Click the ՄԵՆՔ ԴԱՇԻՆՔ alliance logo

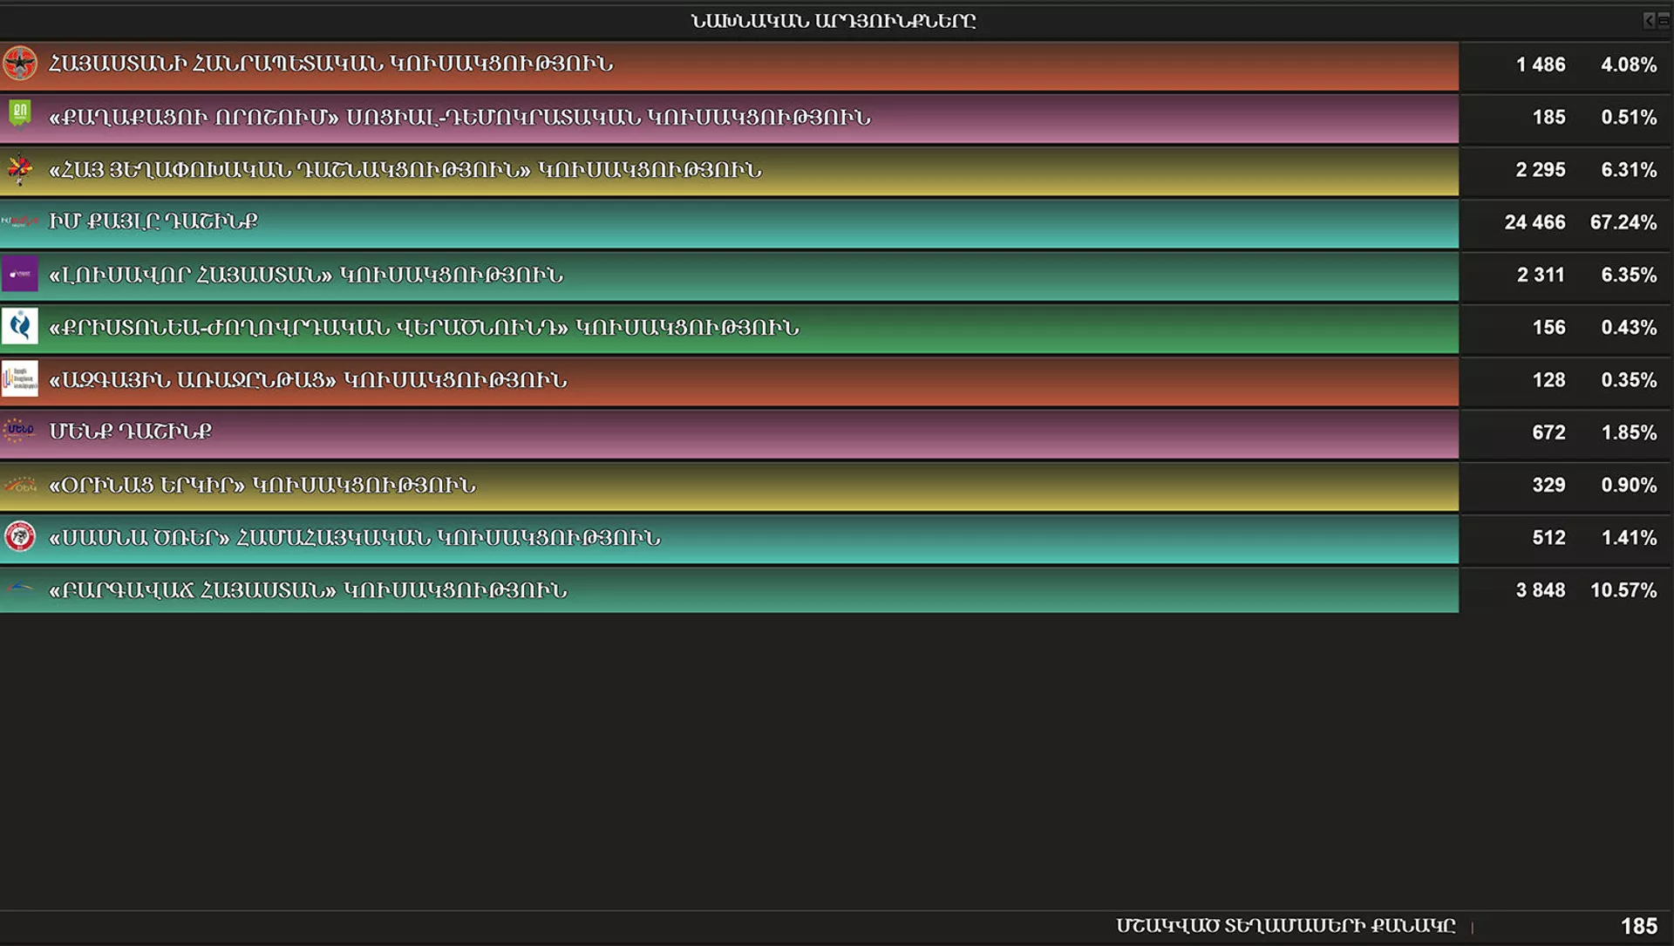tap(19, 430)
